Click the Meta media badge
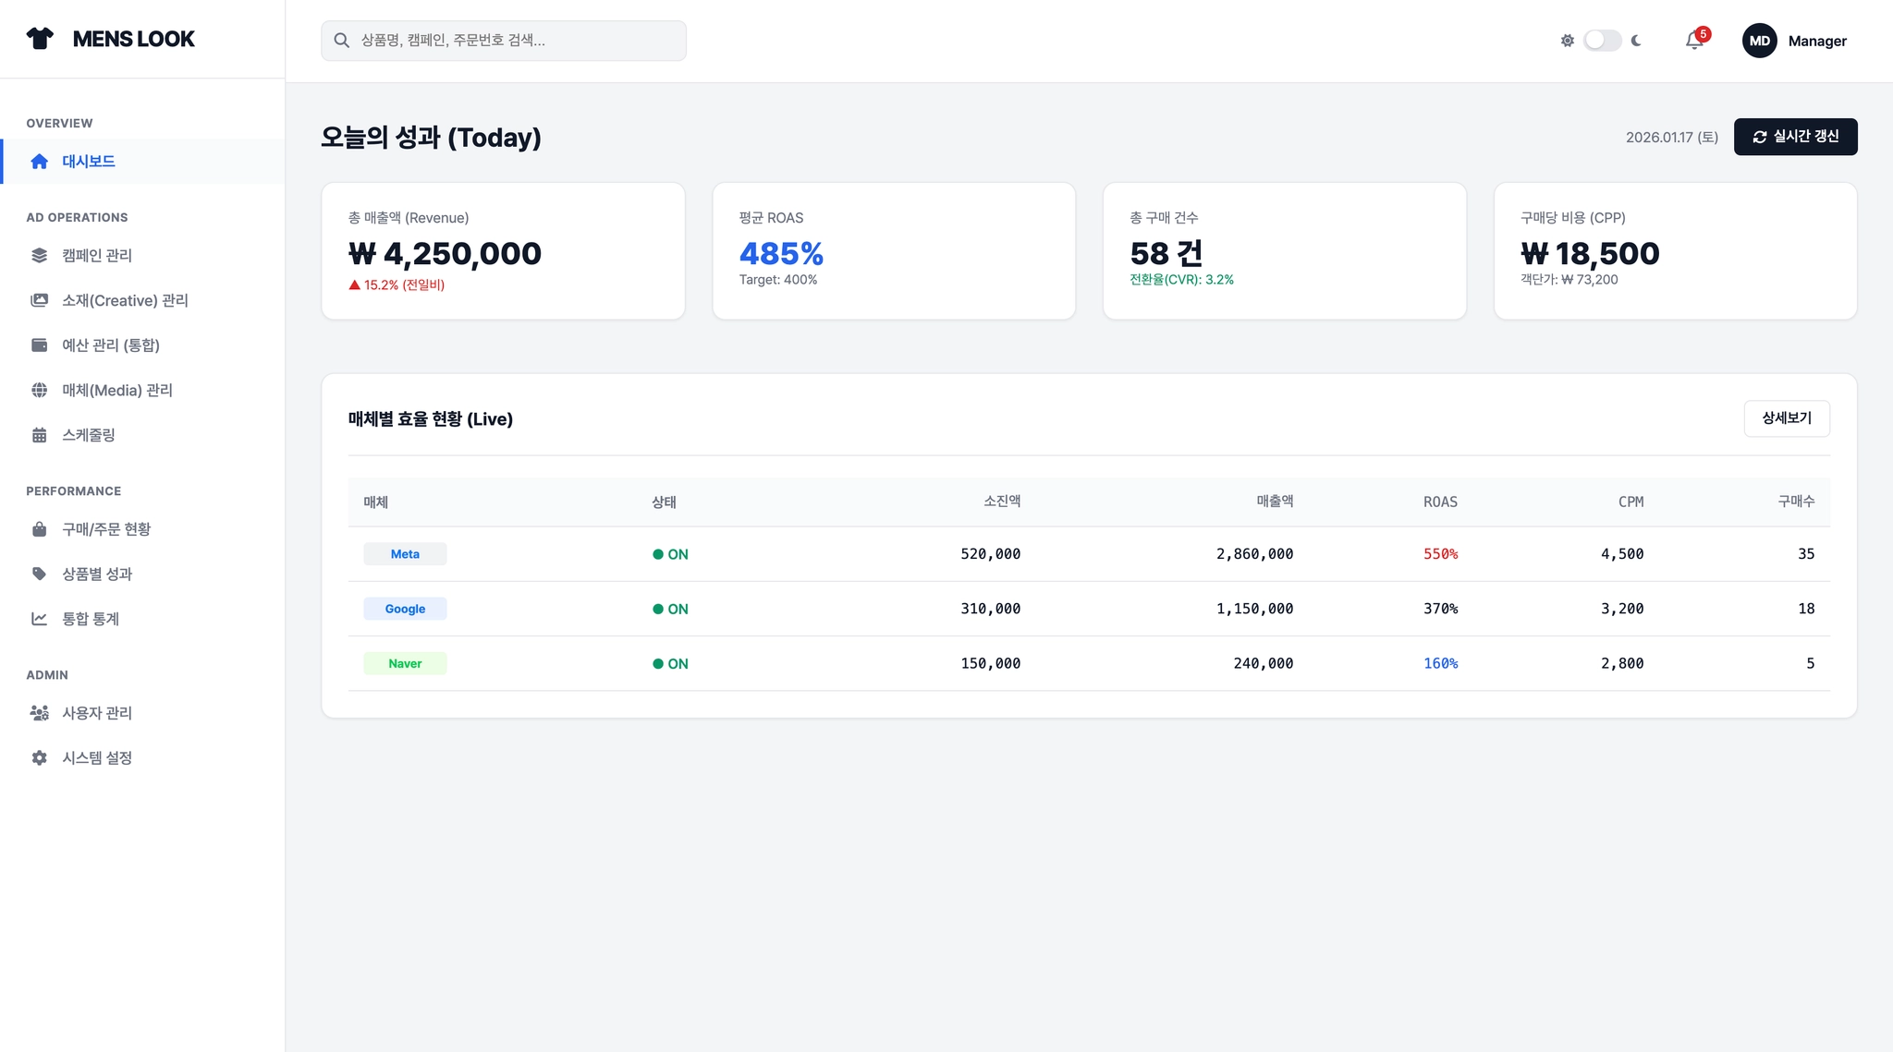Image resolution: width=1893 pixels, height=1052 pixels. (x=405, y=554)
